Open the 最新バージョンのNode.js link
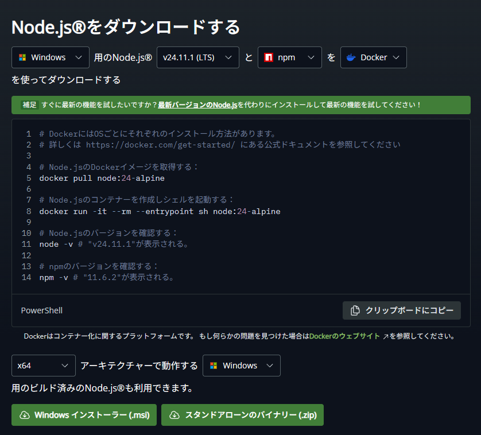The height and width of the screenshot is (435, 481). click(x=197, y=105)
